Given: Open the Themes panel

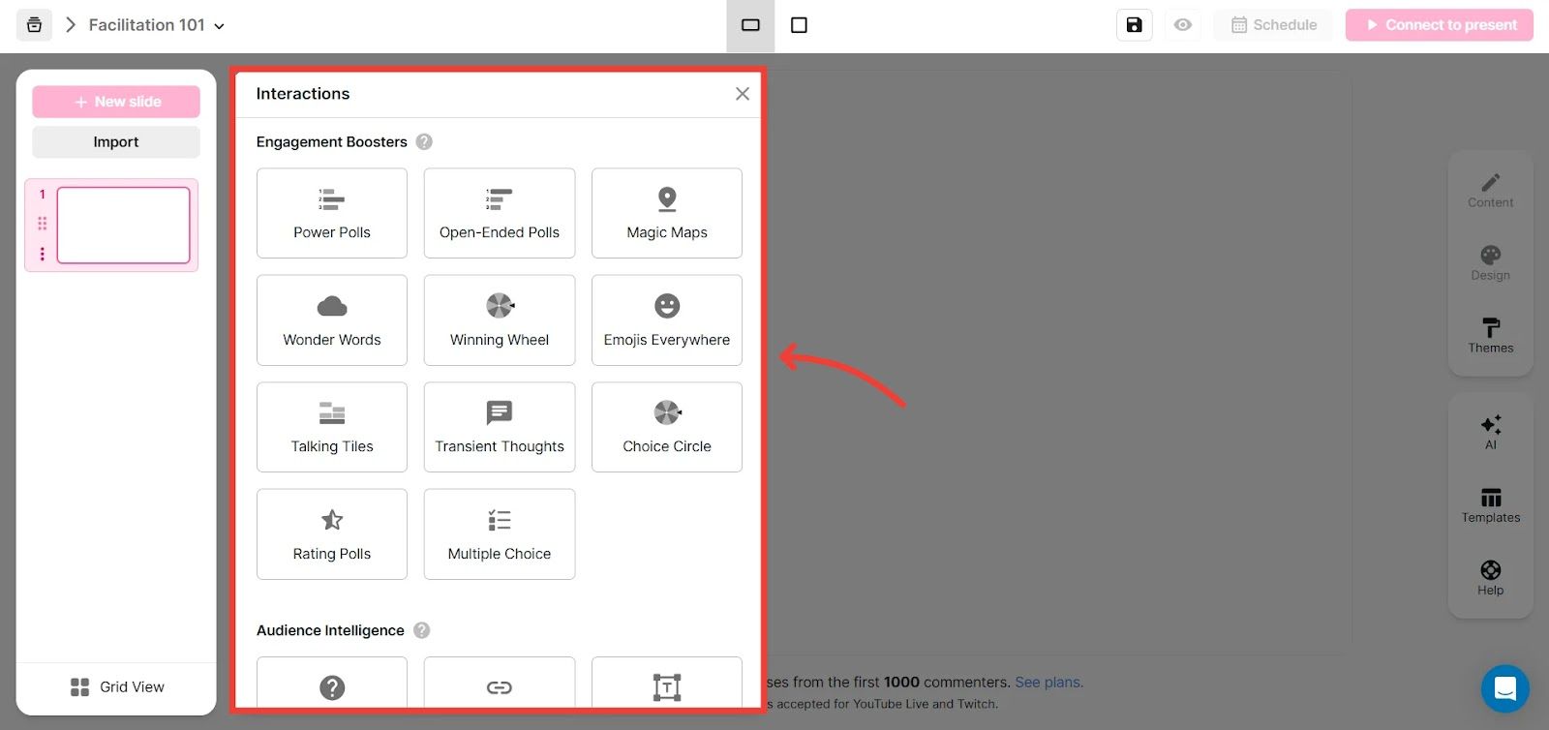Looking at the screenshot, I should (x=1490, y=335).
